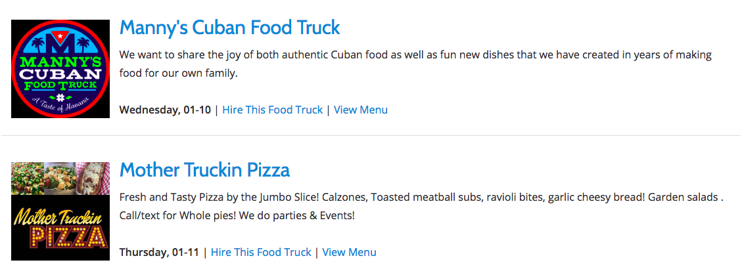View Menu for Mother Truckin Pizza

click(x=349, y=252)
